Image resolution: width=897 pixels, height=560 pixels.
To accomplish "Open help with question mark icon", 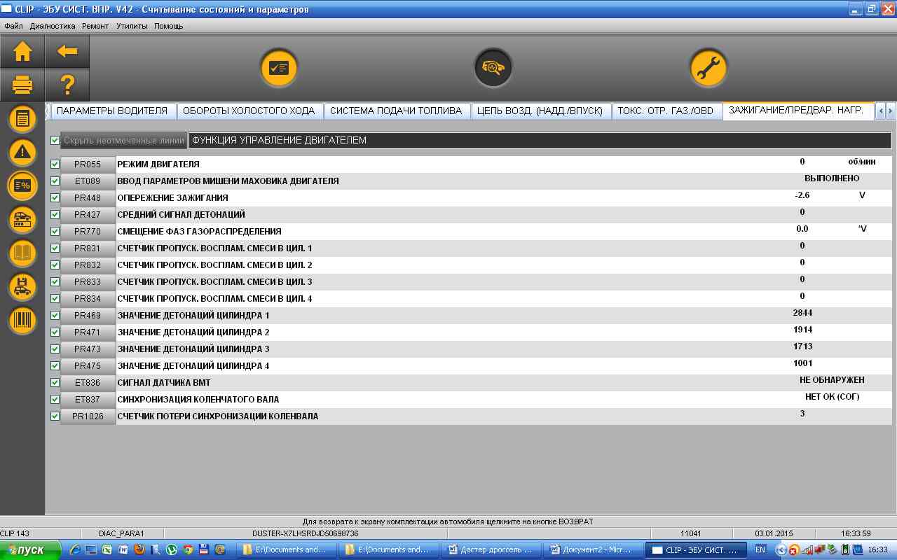I will pos(67,85).
